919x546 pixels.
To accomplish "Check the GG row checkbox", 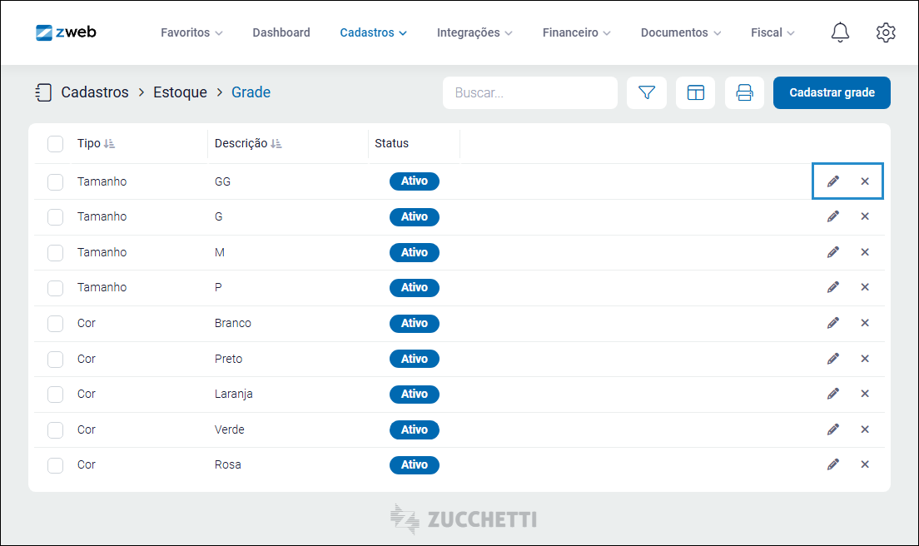I will click(55, 181).
